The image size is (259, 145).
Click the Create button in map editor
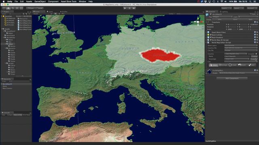coord(233,65)
